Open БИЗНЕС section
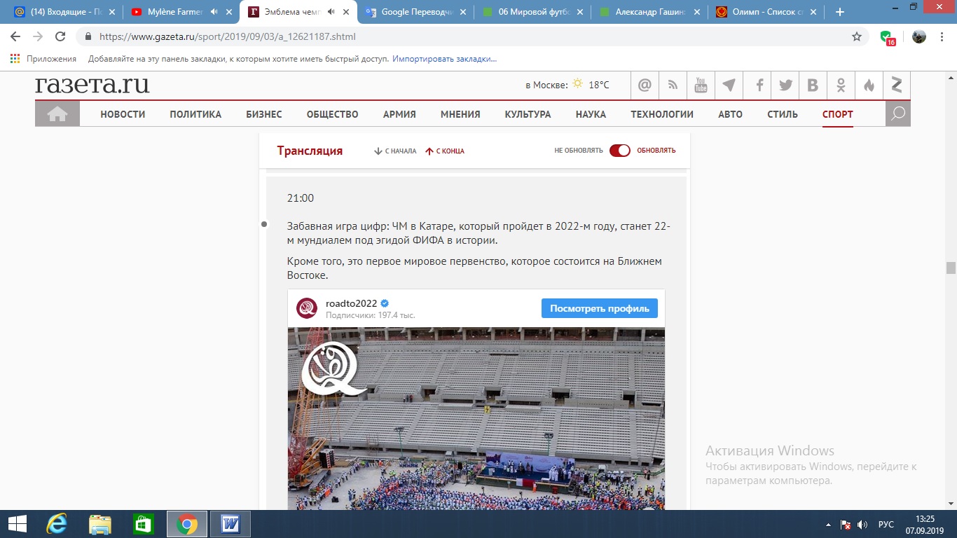Viewport: 957px width, 538px height. click(x=264, y=114)
